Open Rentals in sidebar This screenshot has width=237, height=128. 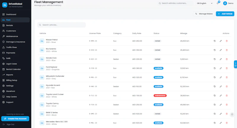coord(15,25)
